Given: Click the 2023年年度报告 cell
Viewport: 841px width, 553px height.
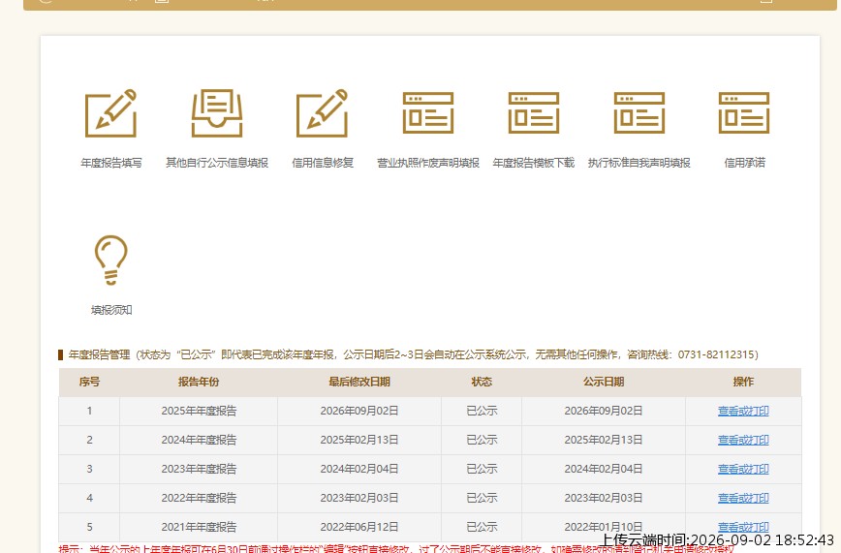Looking at the screenshot, I should 199,469.
